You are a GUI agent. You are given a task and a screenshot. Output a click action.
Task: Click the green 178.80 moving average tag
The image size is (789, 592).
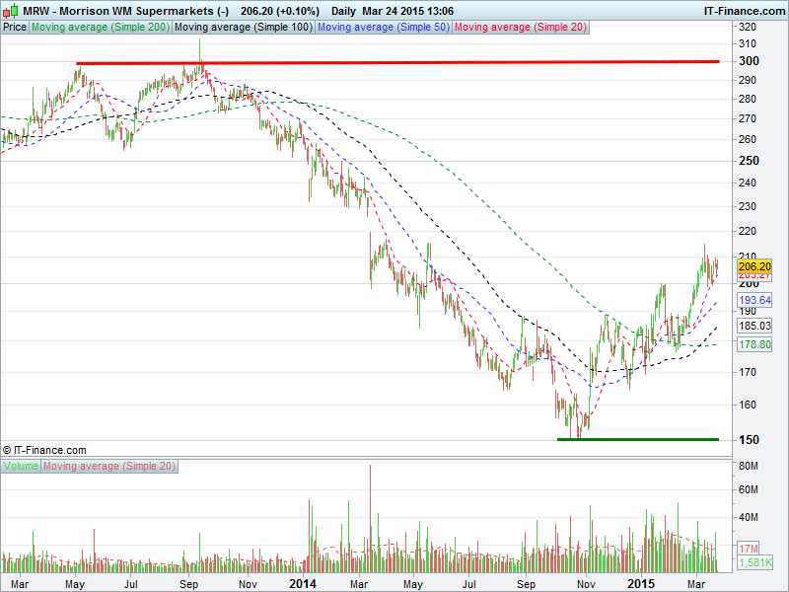click(753, 344)
